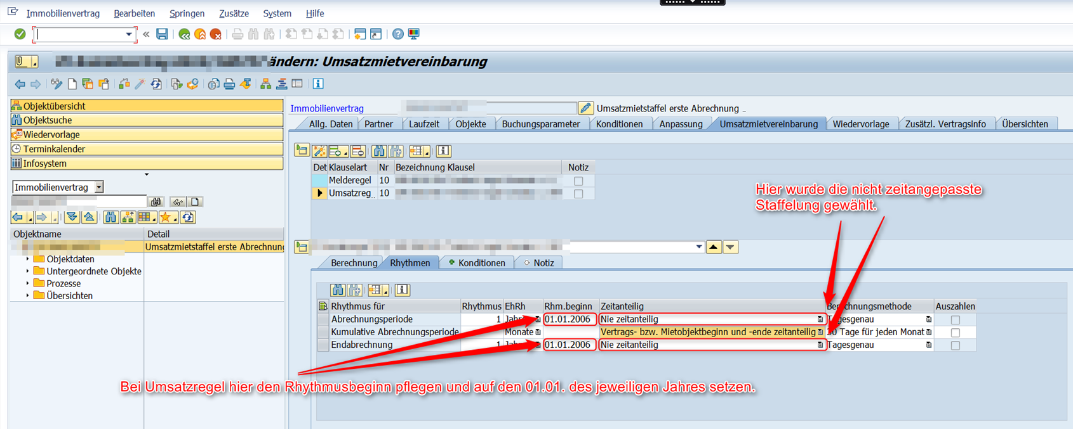Viewport: 1073px width, 429px height.
Task: Create a new GUI window
Action: click(x=360, y=34)
